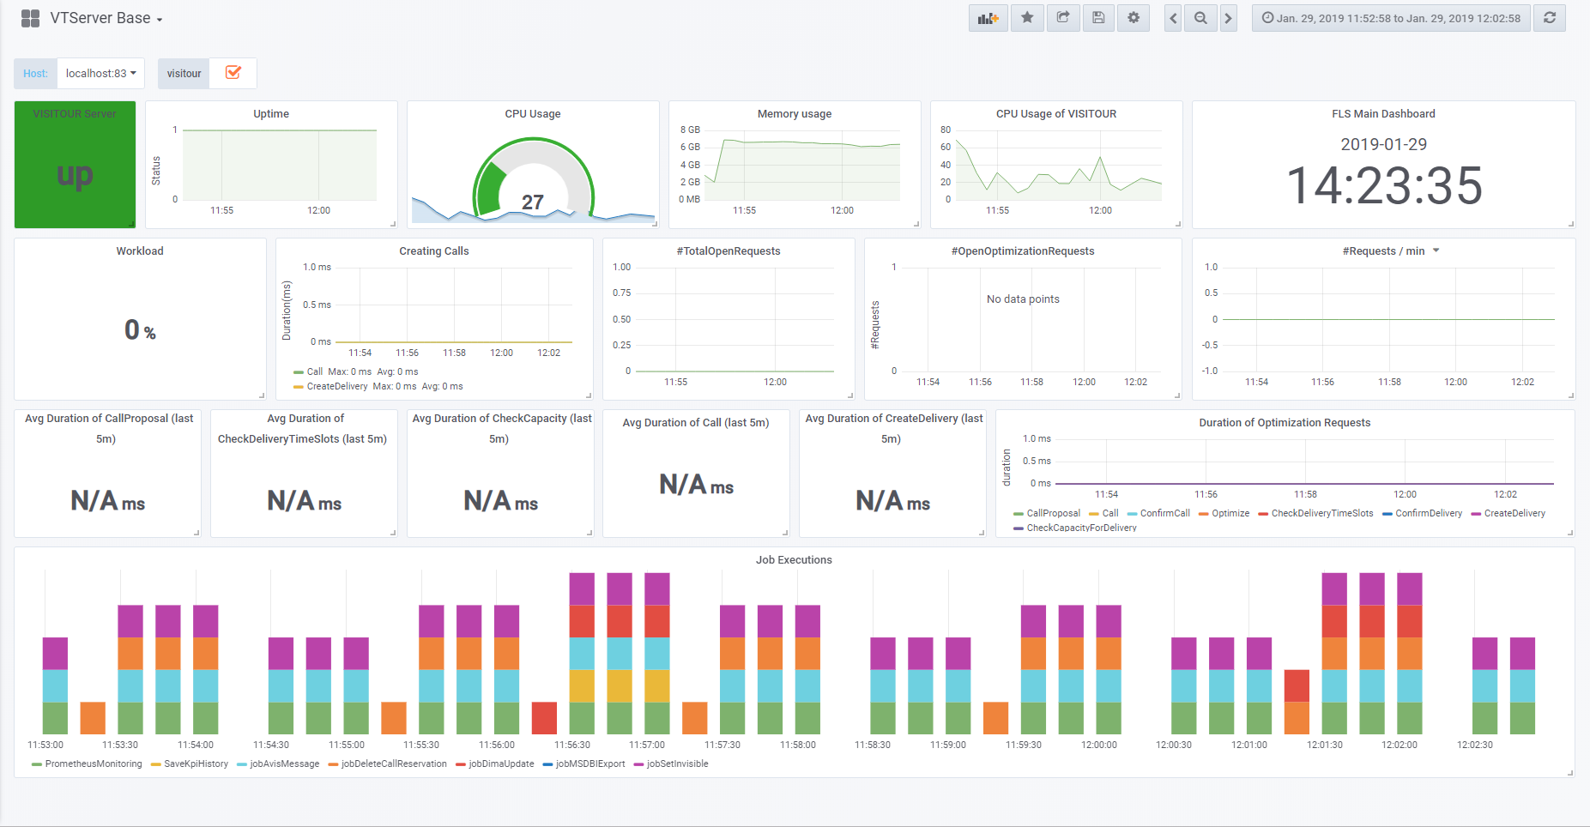Open the Host localhost:83 dropdown
Viewport: 1590px width, 827px height.
tap(100, 74)
